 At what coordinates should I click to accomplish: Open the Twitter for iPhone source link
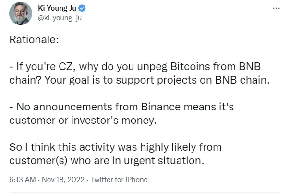(120, 180)
